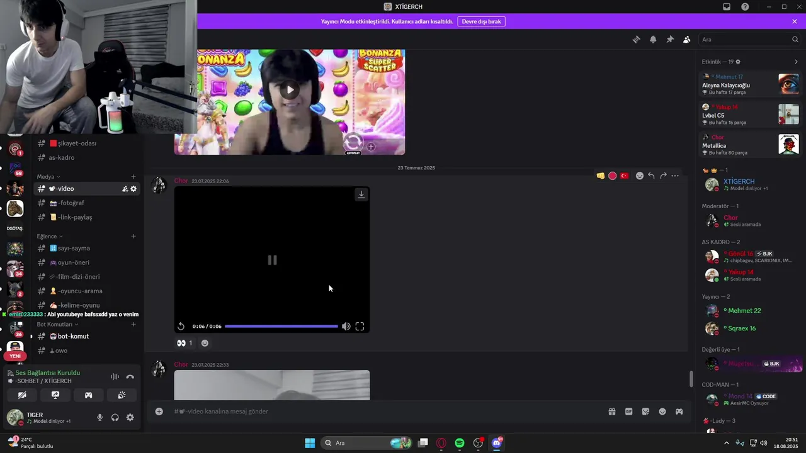Open emoji picker in message hover toolbar

(640, 176)
